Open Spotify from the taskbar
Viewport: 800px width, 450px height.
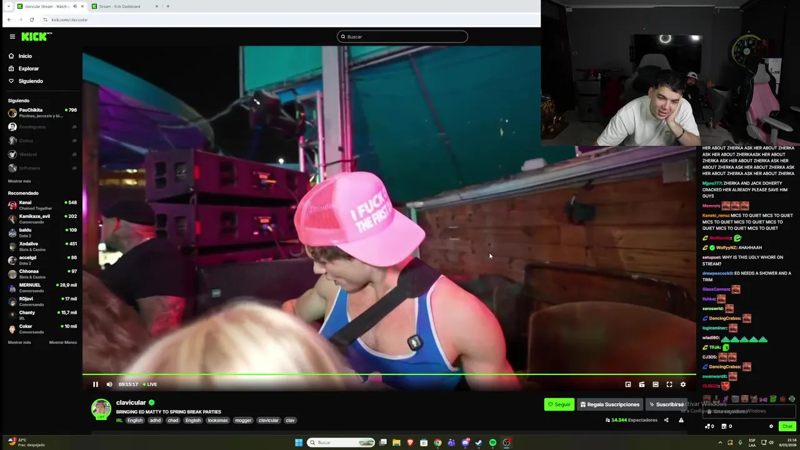[x=492, y=442]
